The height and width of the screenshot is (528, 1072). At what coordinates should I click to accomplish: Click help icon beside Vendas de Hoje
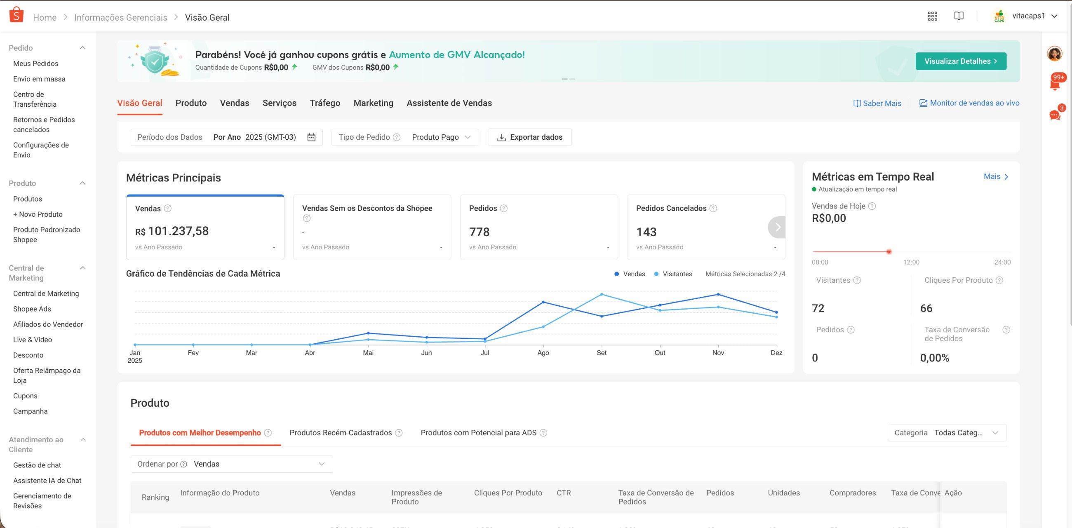[x=872, y=206]
